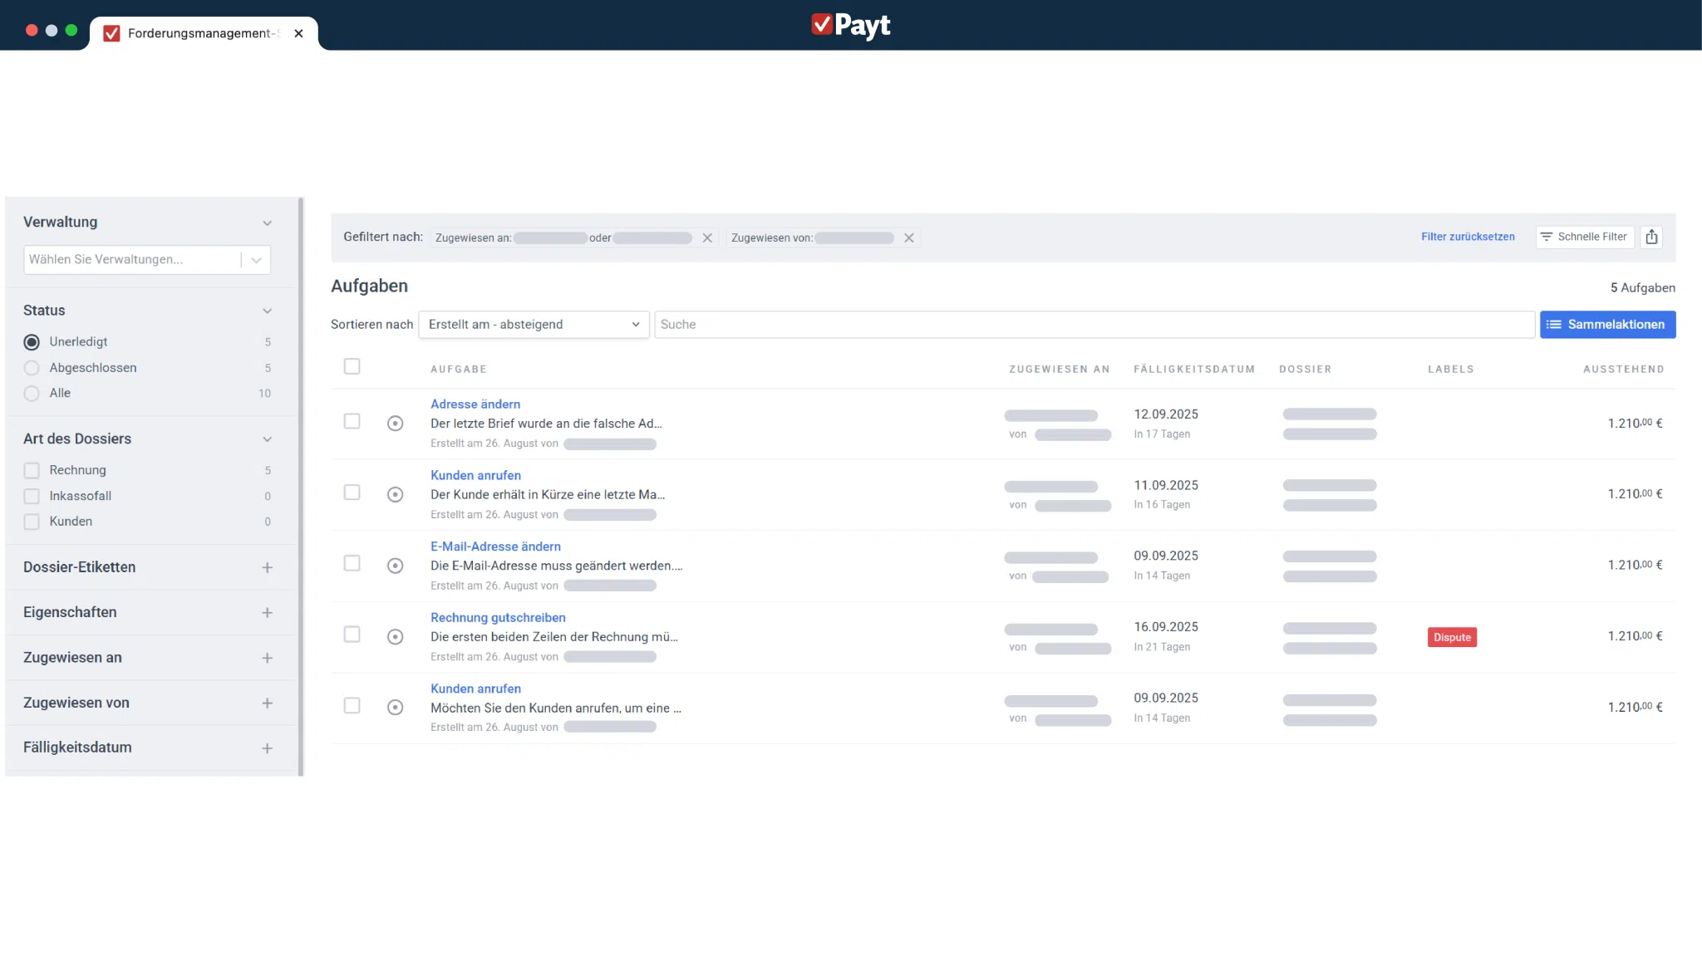Select the Abgeschlossen status radio button
Image resolution: width=1702 pixels, height=956 pixels.
pyautogui.click(x=32, y=368)
